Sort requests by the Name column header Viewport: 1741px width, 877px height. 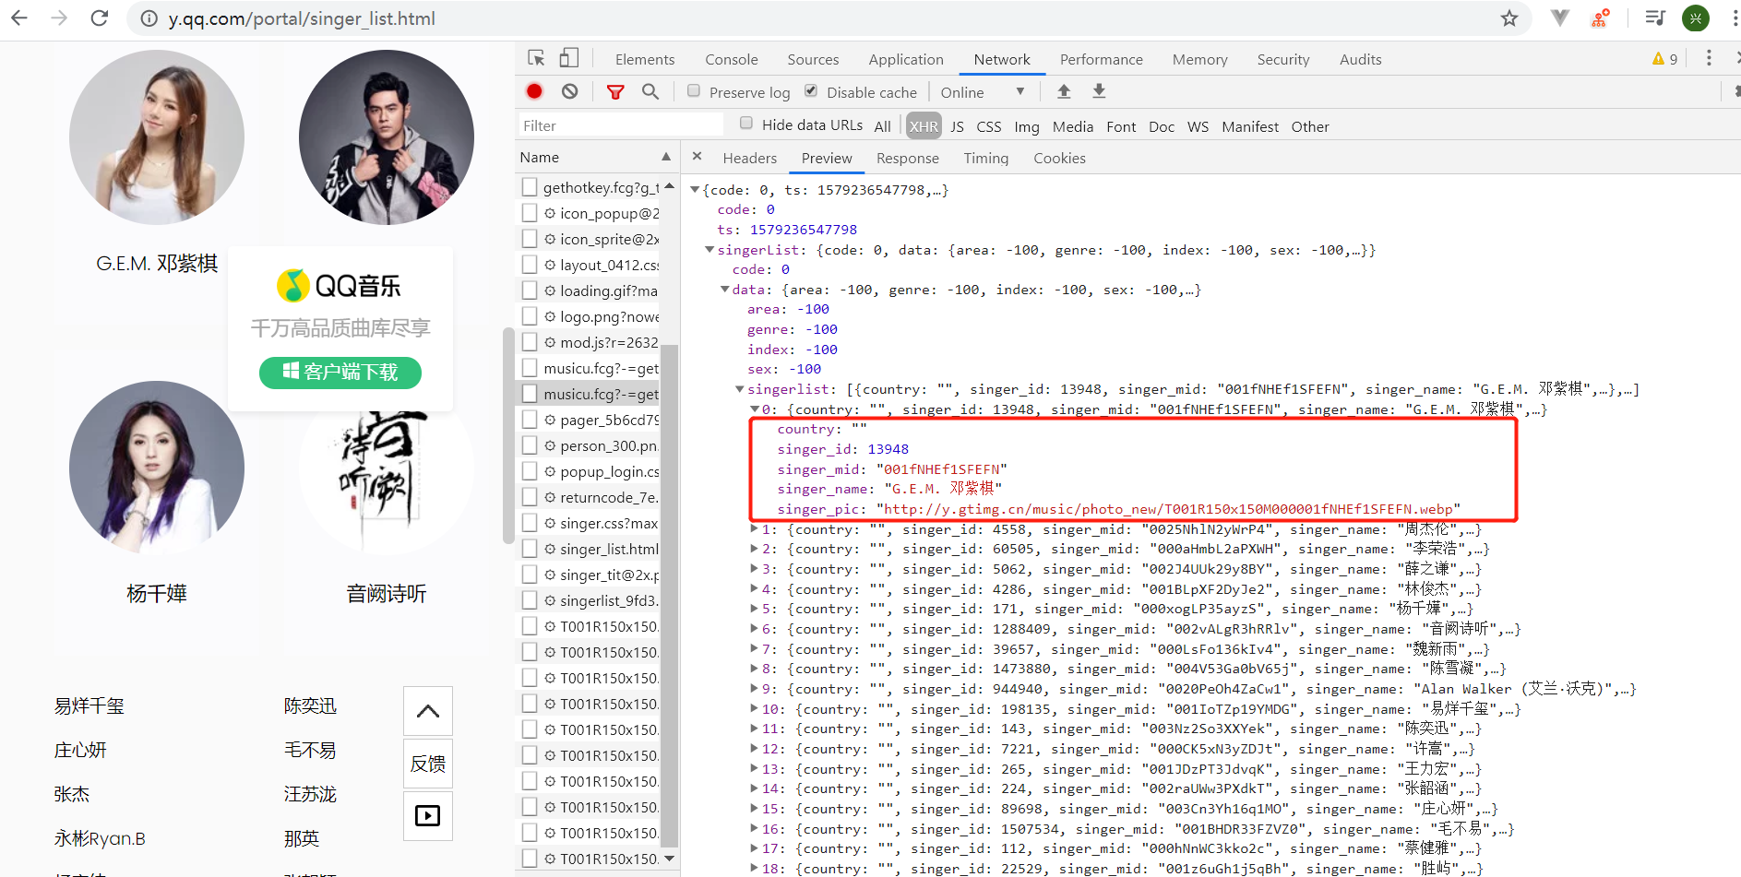click(x=596, y=157)
